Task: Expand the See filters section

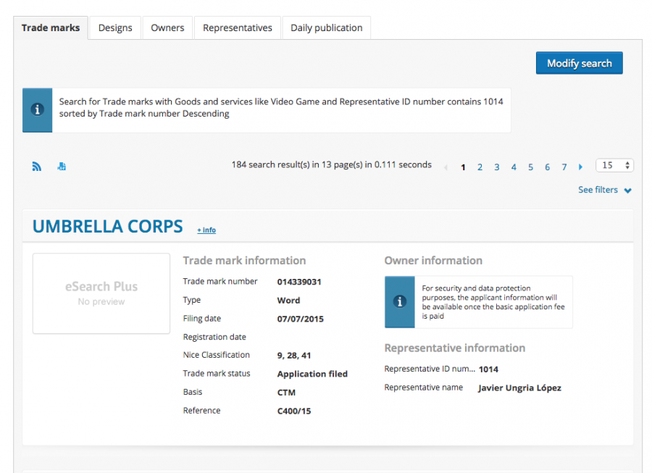Action: coord(605,190)
